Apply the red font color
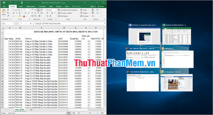Viewport: 213px width, 115px height. pos(24,16)
